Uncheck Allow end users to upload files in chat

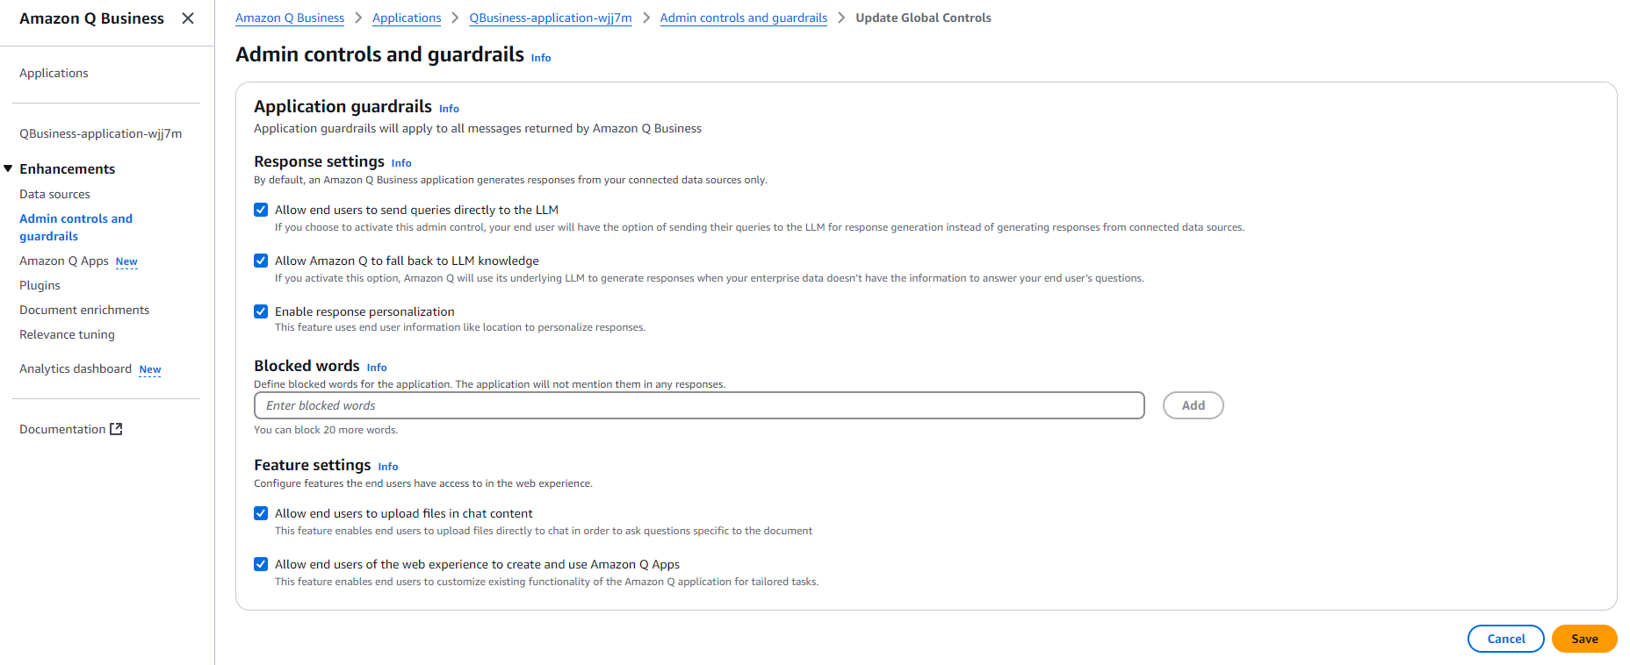click(x=261, y=513)
